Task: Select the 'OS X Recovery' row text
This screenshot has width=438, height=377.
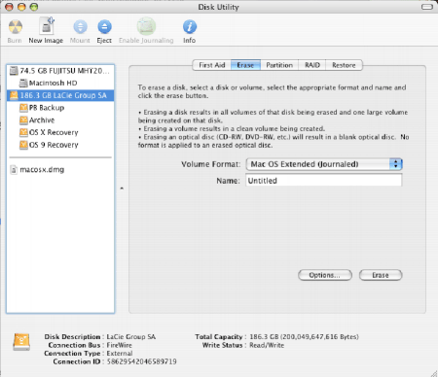Action: (54, 132)
